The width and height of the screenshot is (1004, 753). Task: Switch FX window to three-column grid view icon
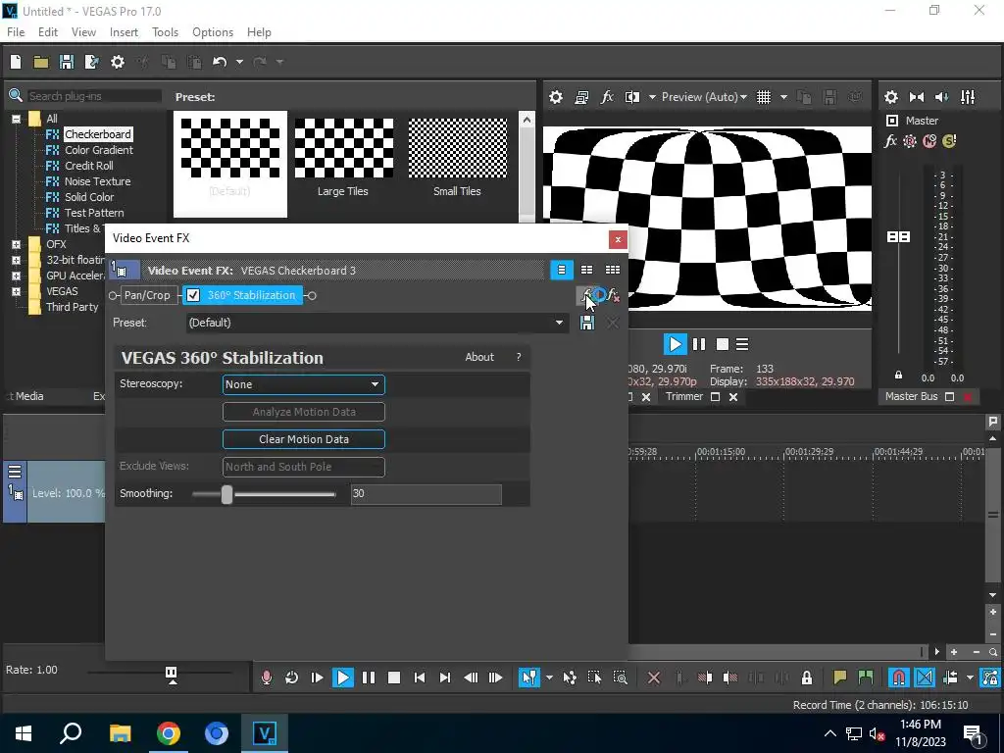point(613,270)
